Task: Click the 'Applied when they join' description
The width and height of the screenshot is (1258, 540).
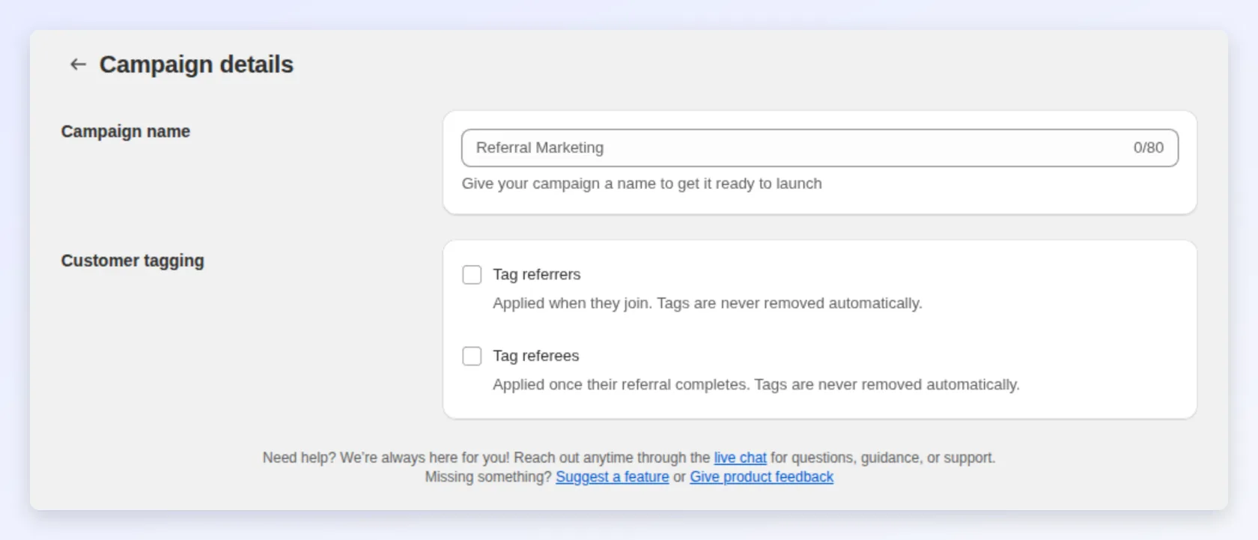Action: [x=708, y=303]
